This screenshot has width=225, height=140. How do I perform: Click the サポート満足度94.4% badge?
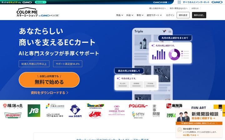tap(67, 64)
